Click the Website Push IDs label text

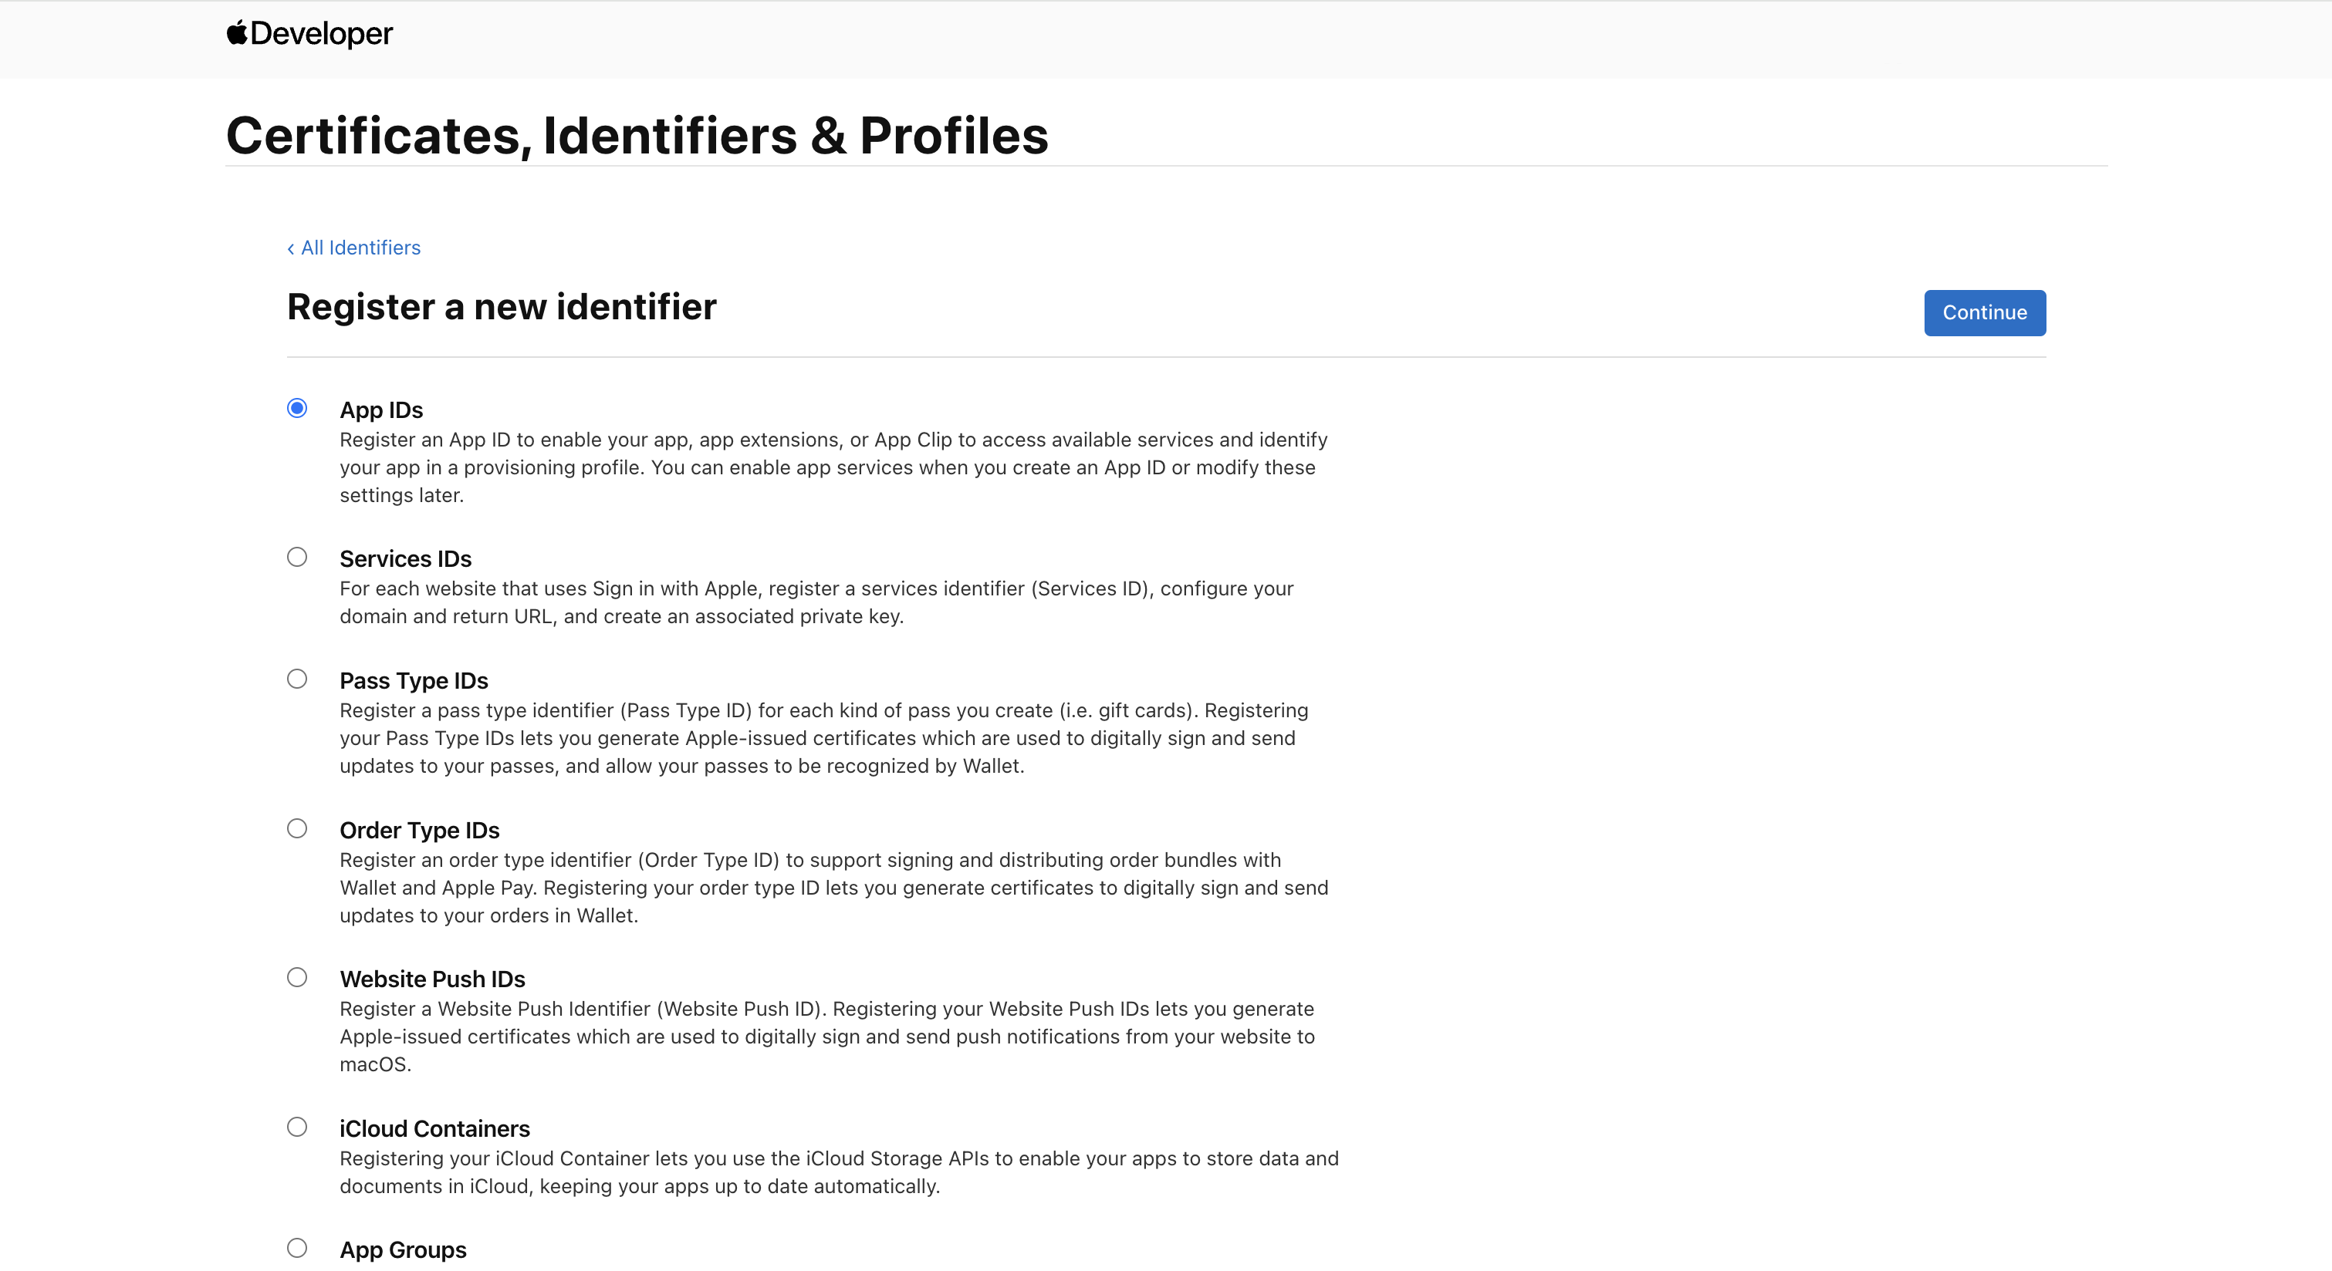[x=433, y=979]
